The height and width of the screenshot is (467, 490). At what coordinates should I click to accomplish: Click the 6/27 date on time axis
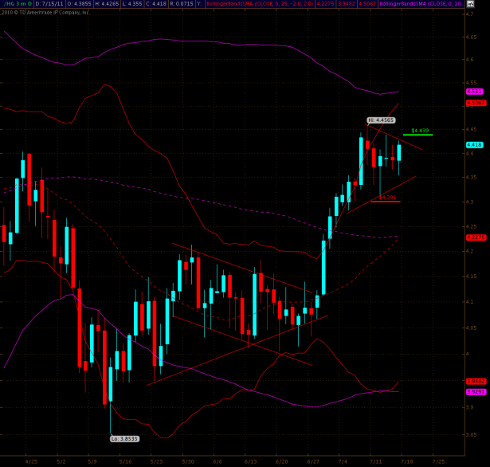(x=312, y=461)
